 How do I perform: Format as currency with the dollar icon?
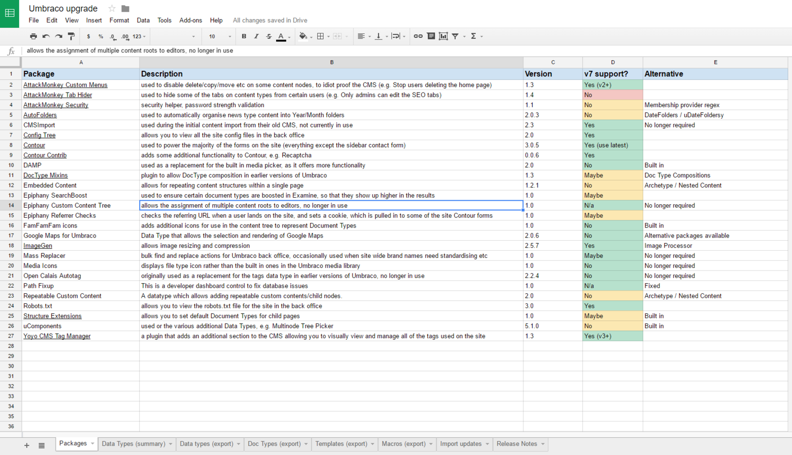pyautogui.click(x=89, y=36)
